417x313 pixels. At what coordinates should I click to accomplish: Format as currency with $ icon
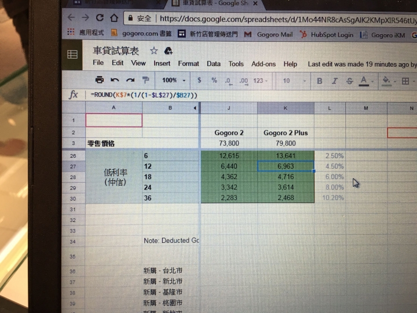click(x=199, y=80)
